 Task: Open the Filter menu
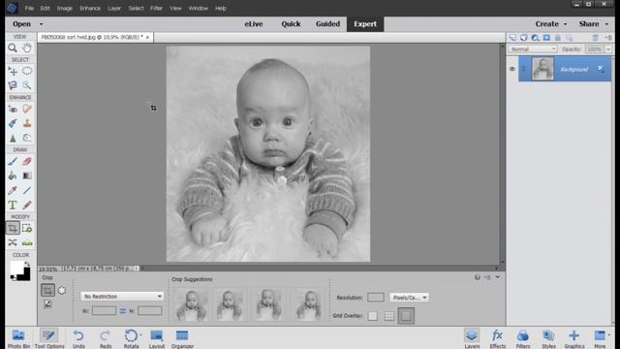click(156, 8)
